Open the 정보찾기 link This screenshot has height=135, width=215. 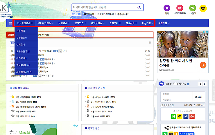pyautogui.click(x=200, y=105)
